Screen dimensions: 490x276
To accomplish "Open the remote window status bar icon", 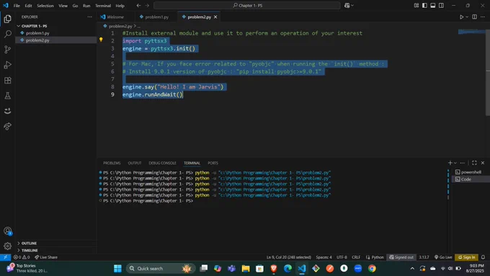I will 5,257.
